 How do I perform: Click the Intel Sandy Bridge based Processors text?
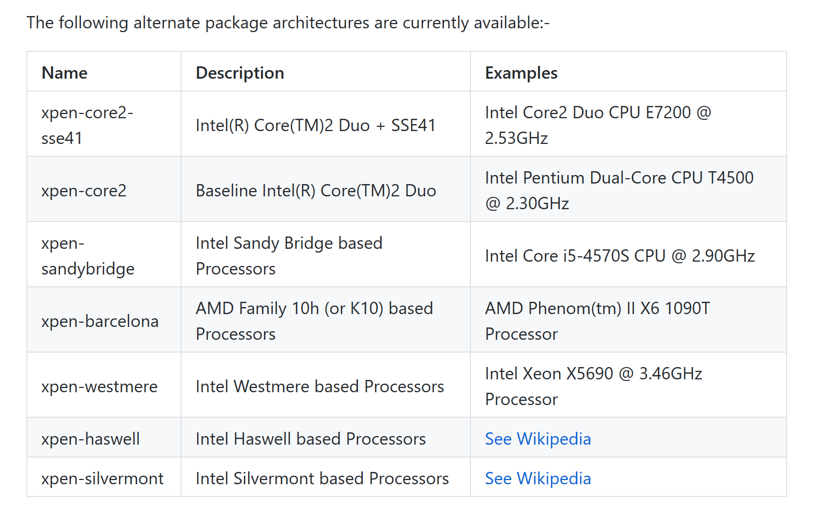(289, 256)
